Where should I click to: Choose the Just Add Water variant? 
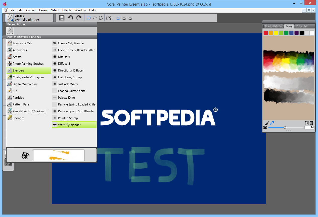tap(74, 84)
